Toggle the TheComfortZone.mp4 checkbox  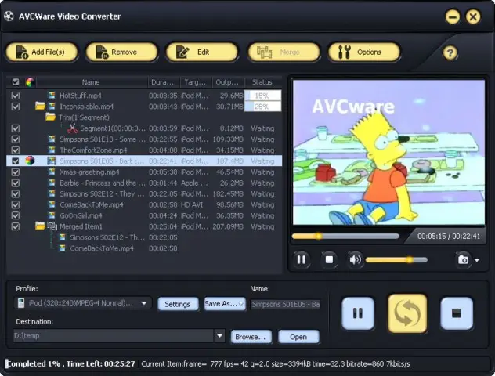[16, 150]
